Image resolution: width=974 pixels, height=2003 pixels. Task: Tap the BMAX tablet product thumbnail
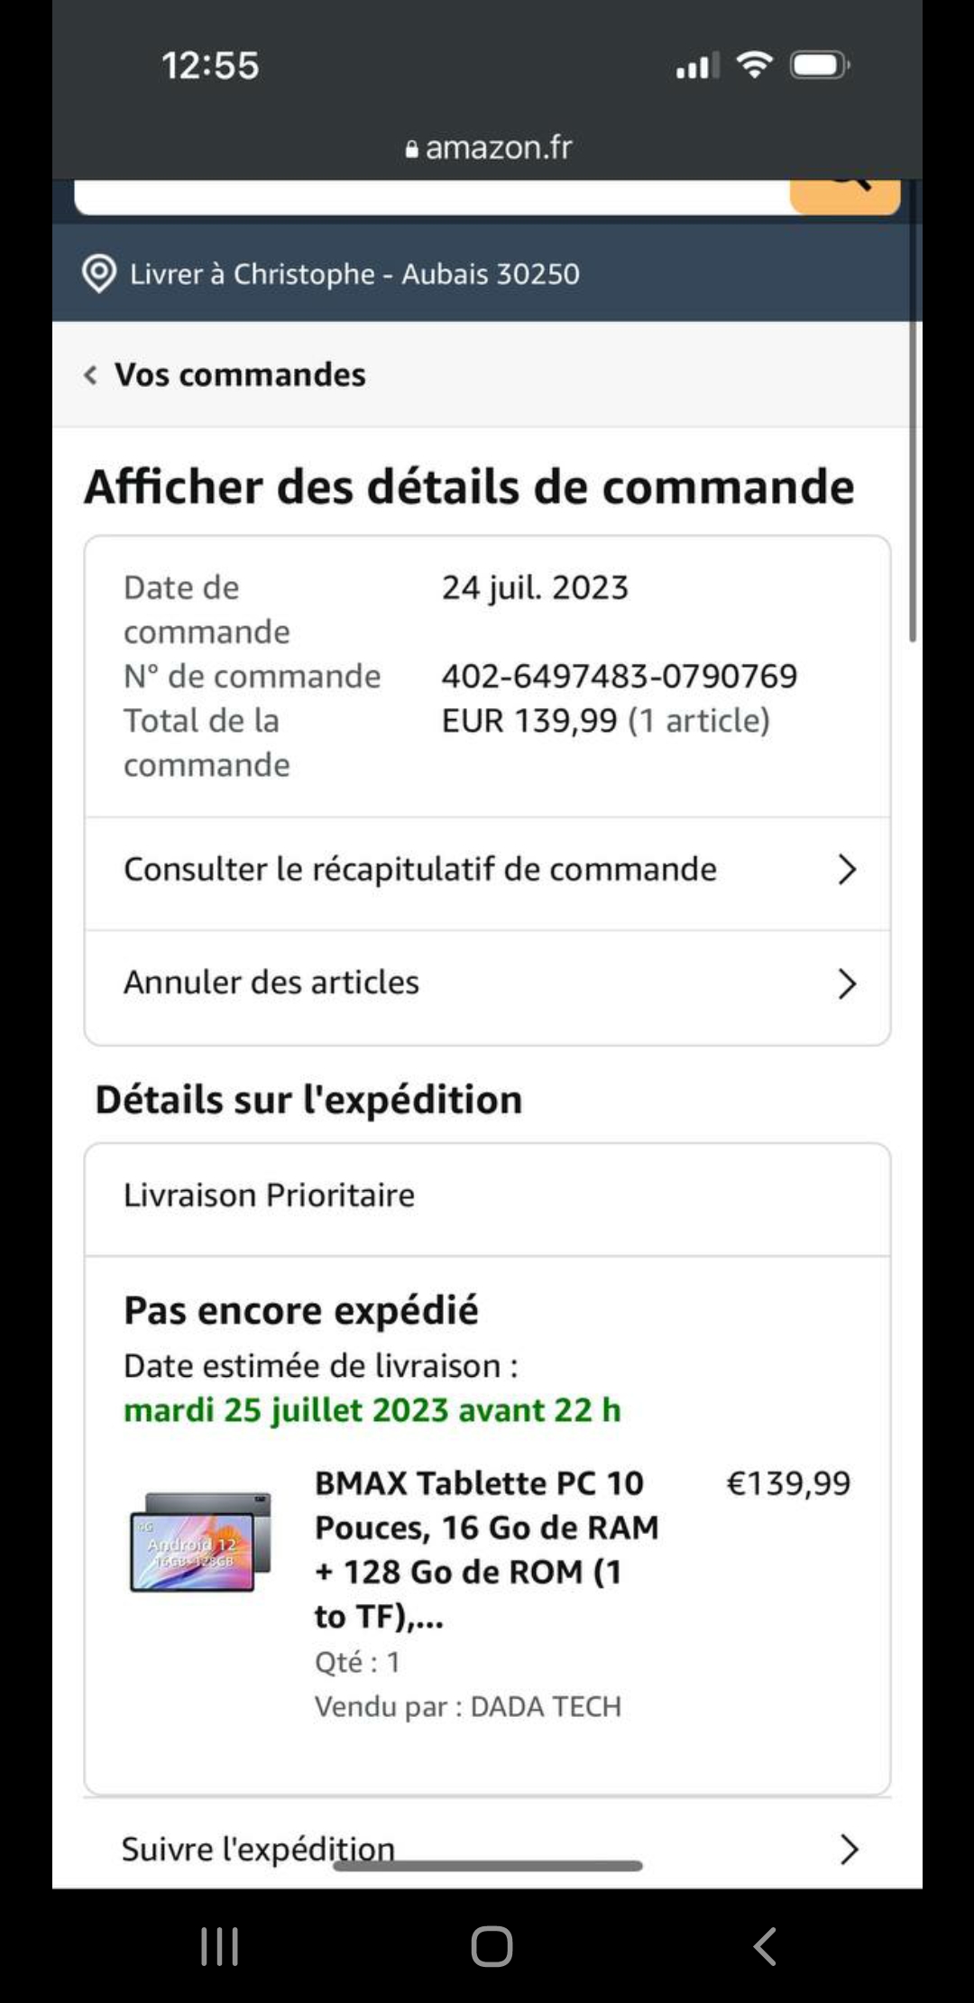(x=200, y=1542)
